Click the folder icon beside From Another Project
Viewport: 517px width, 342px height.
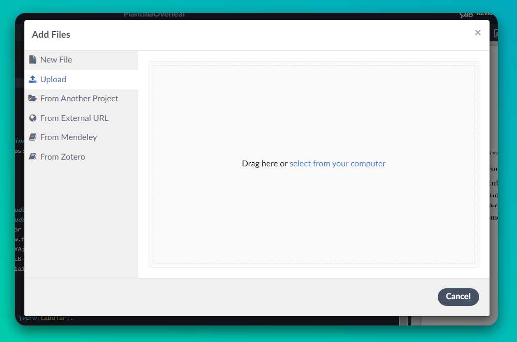(32, 98)
